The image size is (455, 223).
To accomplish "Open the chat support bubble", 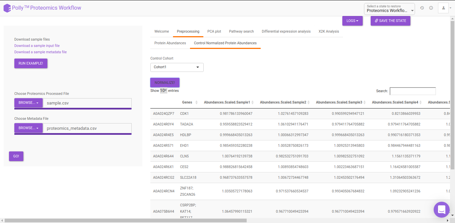I will [x=442, y=210].
